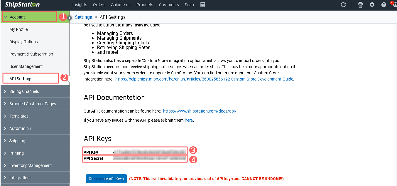
Task: Open the Orders menu
Action: pos(99,5)
